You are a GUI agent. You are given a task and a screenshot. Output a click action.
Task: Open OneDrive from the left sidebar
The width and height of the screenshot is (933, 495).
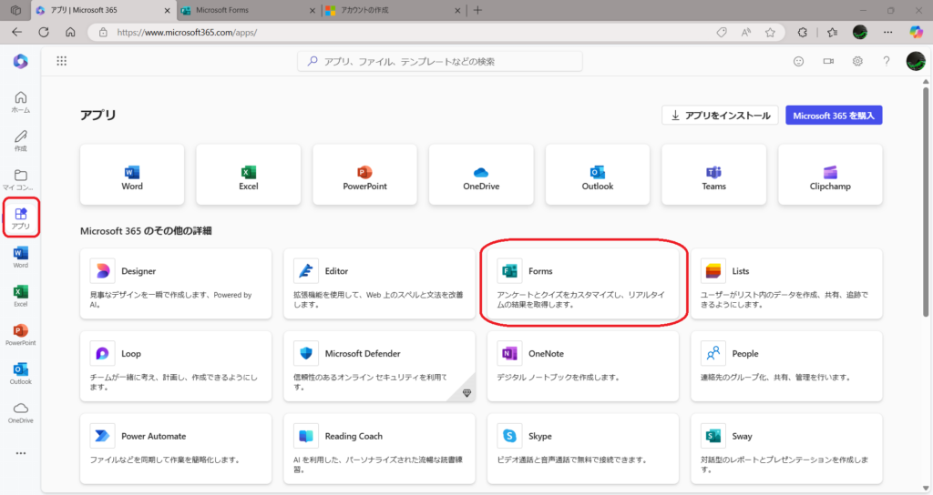coord(21,412)
